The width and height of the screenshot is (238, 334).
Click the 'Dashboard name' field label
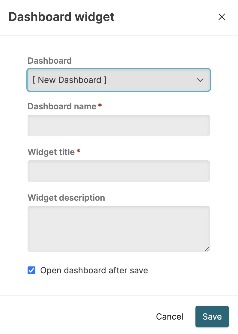pyautogui.click(x=62, y=106)
